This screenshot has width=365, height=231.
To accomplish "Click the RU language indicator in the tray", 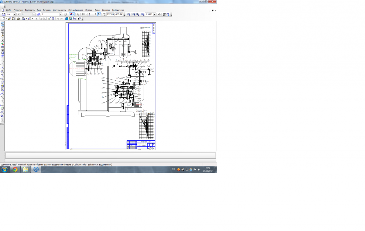I will pyautogui.click(x=173, y=169).
